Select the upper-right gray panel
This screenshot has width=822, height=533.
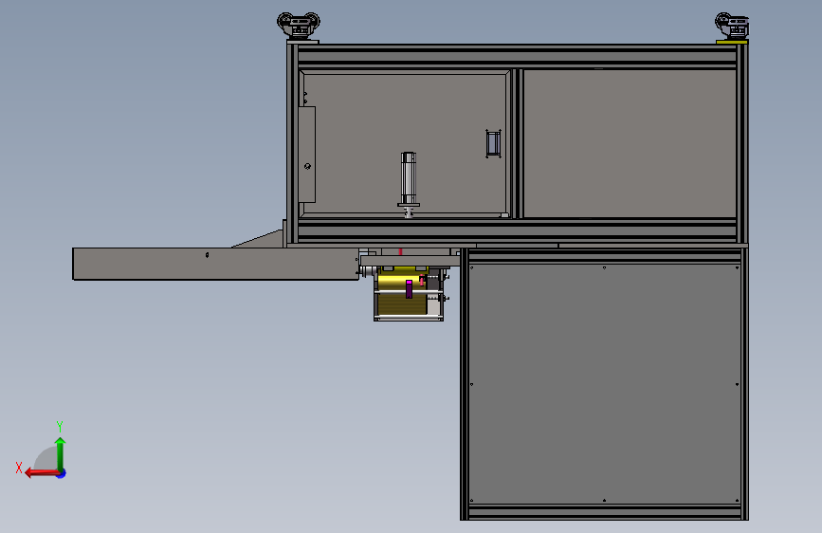click(630, 143)
